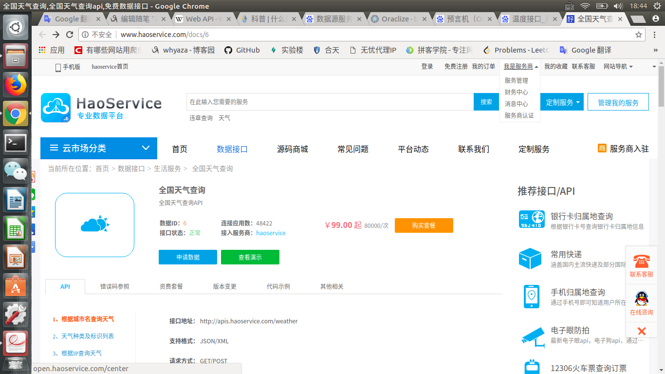This screenshot has width=665, height=374.
Task: Bookmark page with the star icon
Action: pyautogui.click(x=638, y=35)
